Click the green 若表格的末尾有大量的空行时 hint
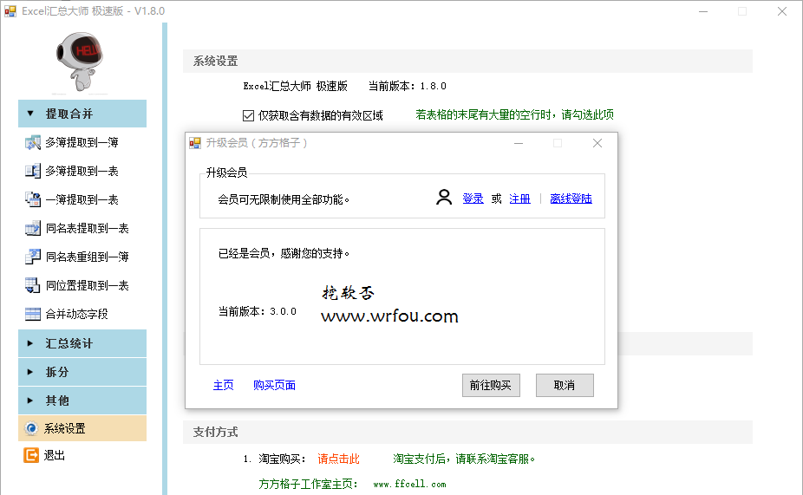This screenshot has height=495, width=803. pyautogui.click(x=515, y=114)
